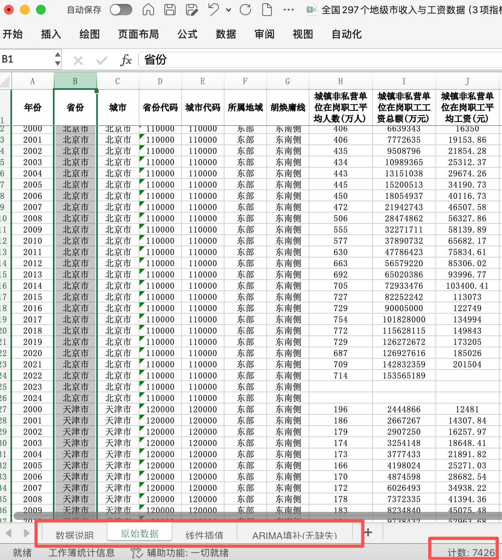Open the 审阅 ribbon tab
Viewport: 502px width, 560px height.
tap(264, 34)
